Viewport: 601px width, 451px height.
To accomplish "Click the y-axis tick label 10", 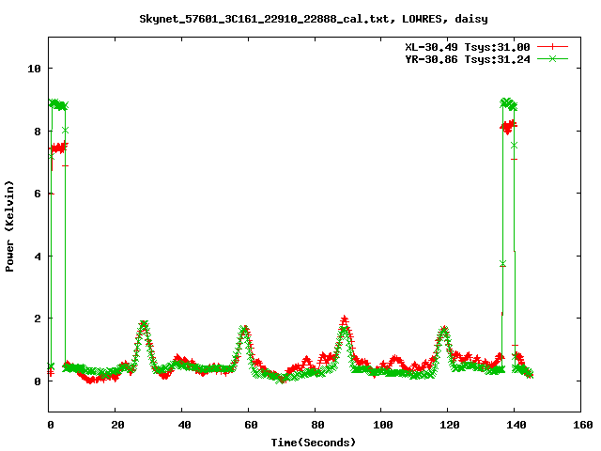I will click(34, 69).
